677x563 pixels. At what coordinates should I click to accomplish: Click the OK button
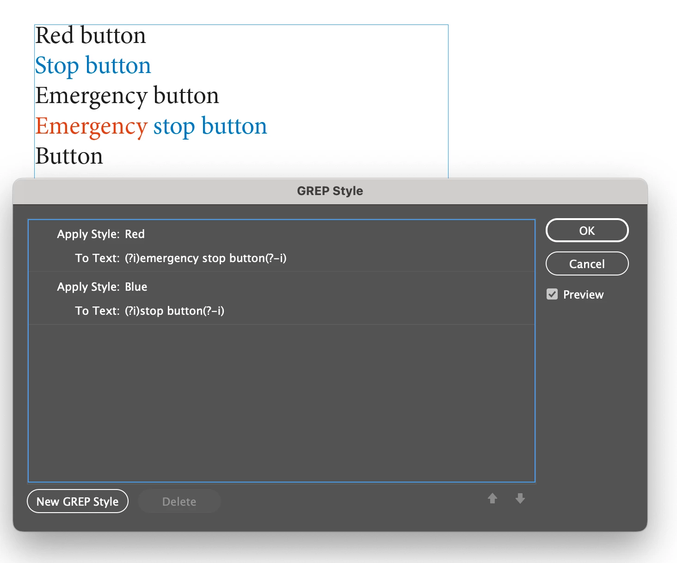click(587, 230)
